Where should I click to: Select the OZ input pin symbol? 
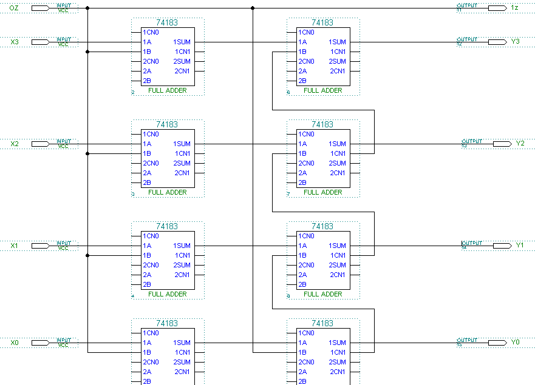(x=41, y=8)
